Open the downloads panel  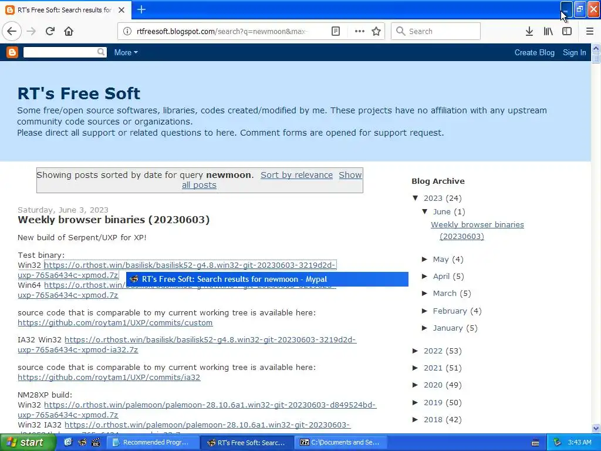(529, 31)
